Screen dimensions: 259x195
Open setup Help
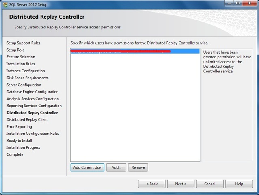click(x=239, y=184)
